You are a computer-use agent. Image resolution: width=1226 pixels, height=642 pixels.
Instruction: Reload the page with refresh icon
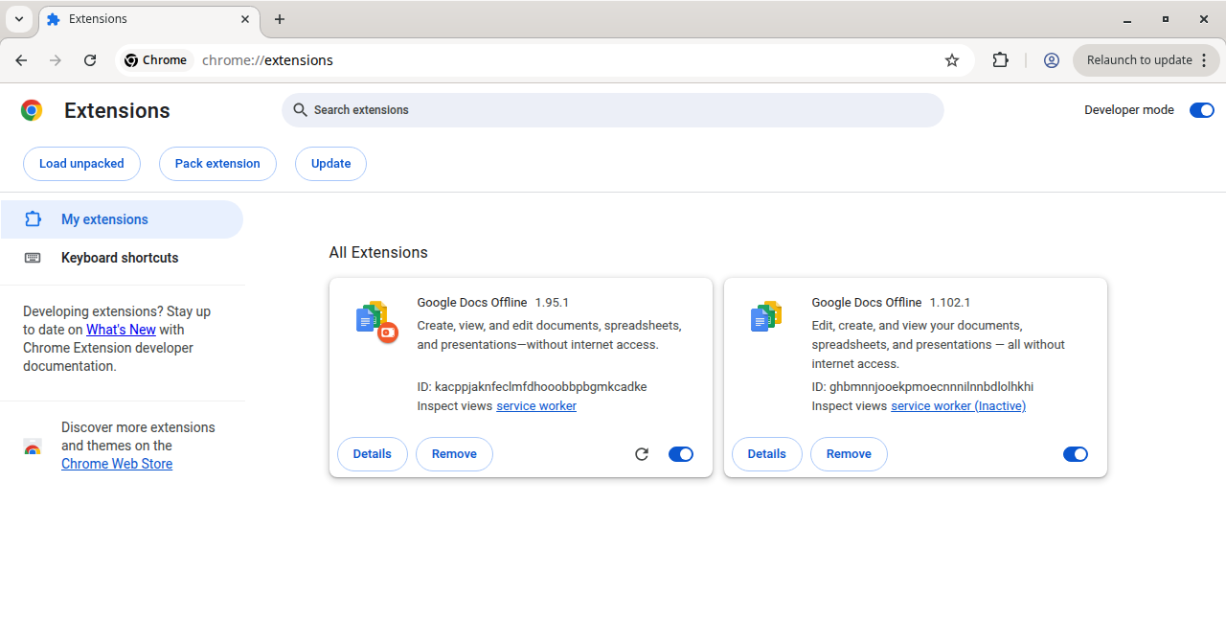tap(90, 60)
